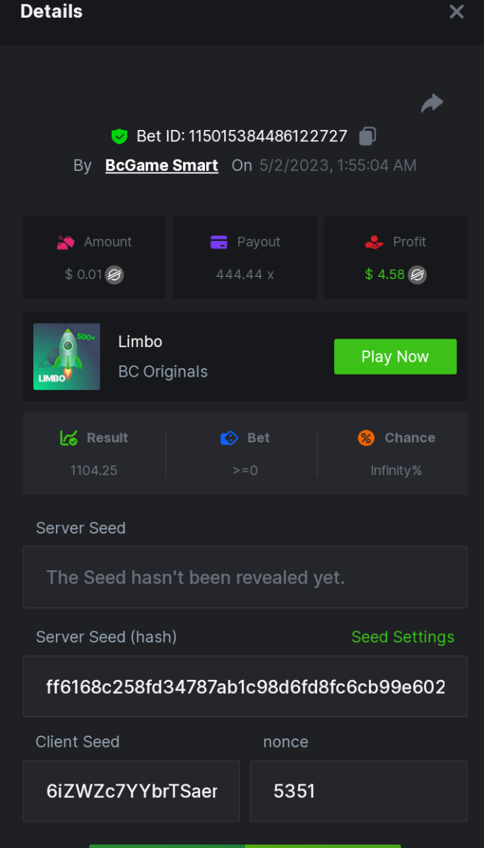The height and width of the screenshot is (848, 484).
Task: Click the green verified shield icon
Action: [x=119, y=136]
